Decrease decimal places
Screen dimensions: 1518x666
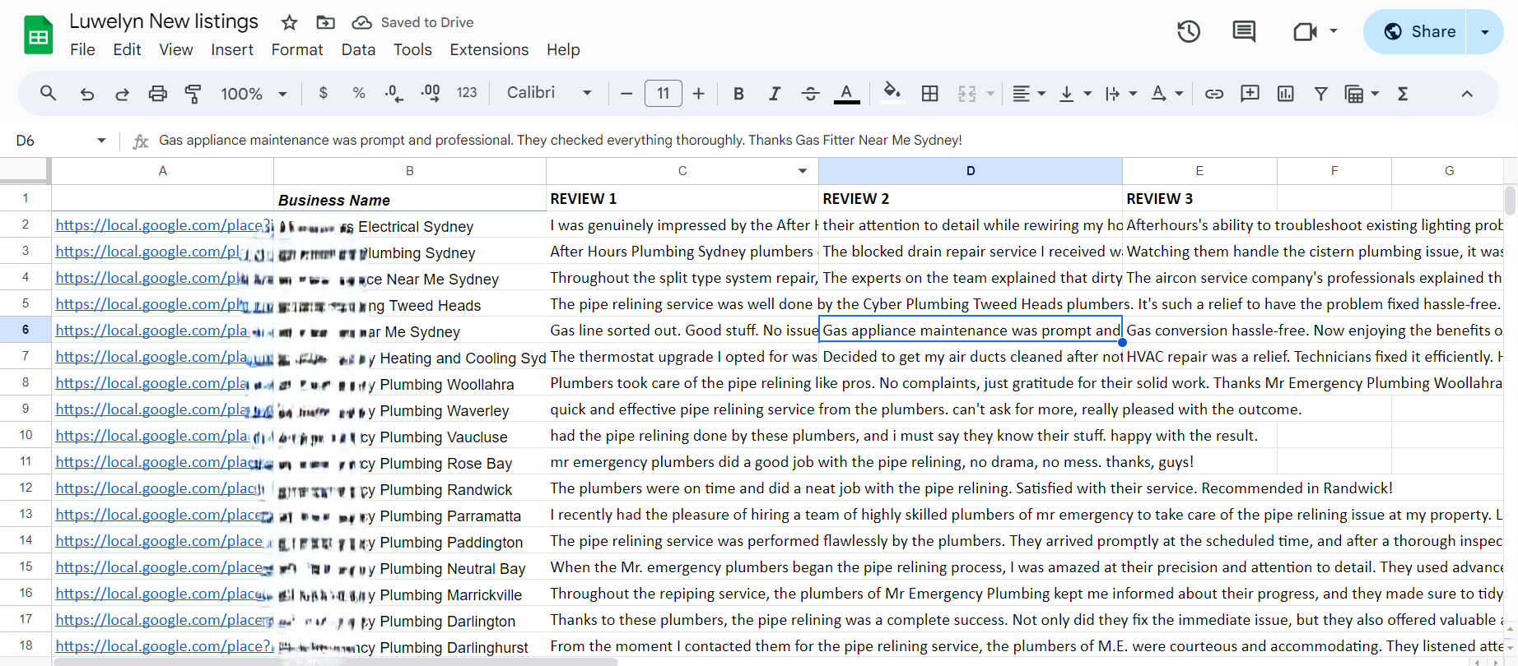[394, 94]
